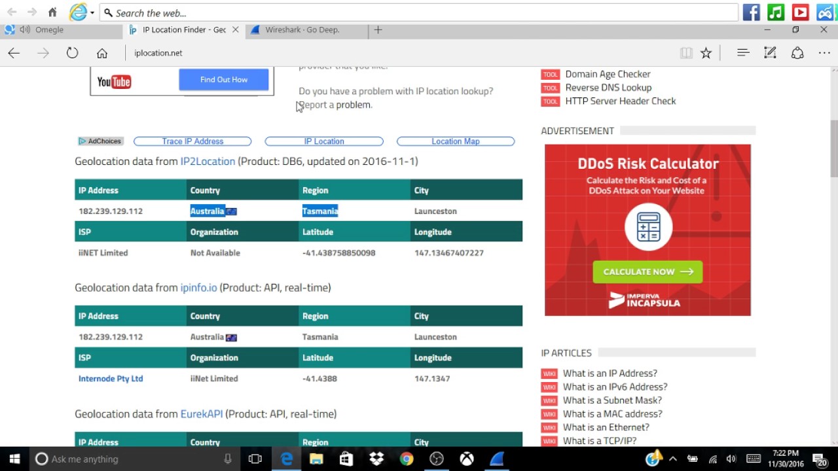Open a new tab with plus button

(x=378, y=29)
